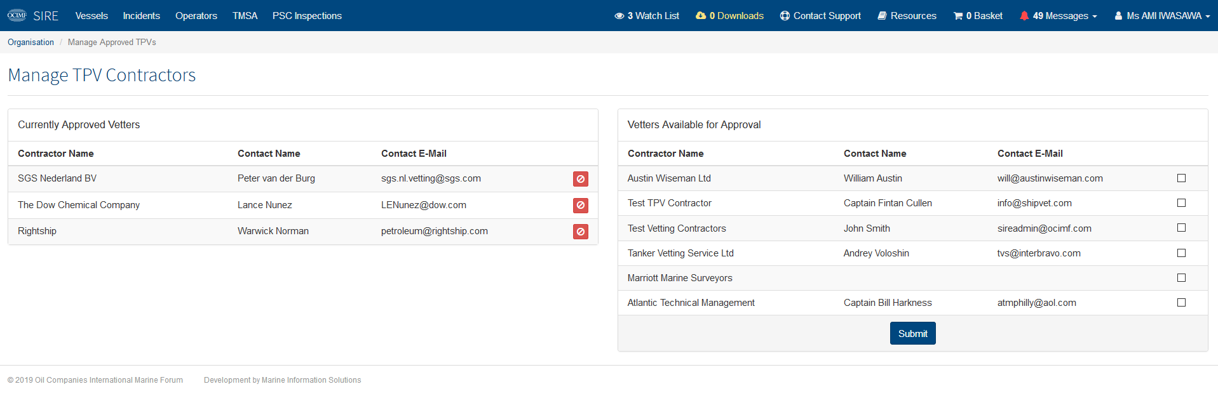Click Tanker Vetting Service Ltd name

680,253
